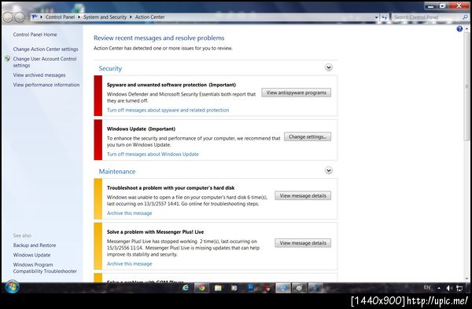472x309 pixels.
Task: Click Solve a problem with Messenger Plus! title
Action: click(155, 232)
